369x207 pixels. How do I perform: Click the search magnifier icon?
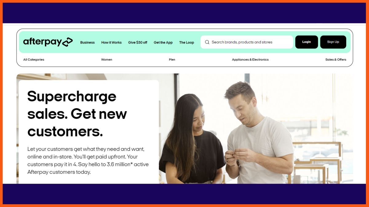[x=207, y=42]
